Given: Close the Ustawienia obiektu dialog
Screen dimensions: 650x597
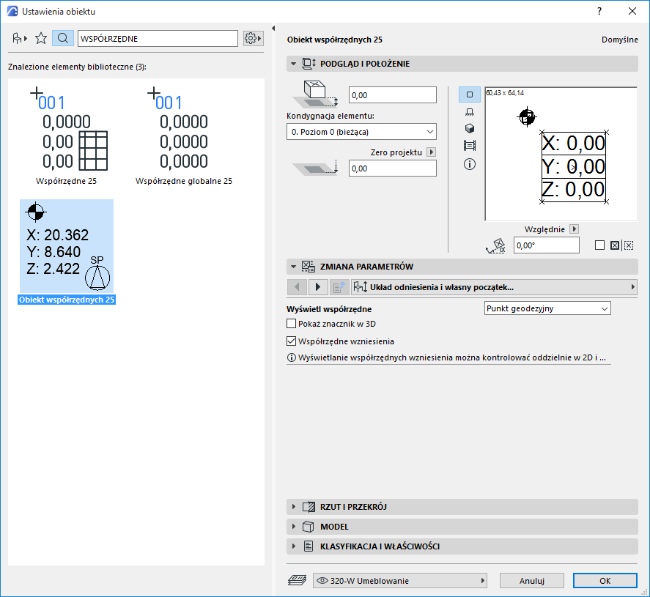Looking at the screenshot, I should click(x=632, y=11).
